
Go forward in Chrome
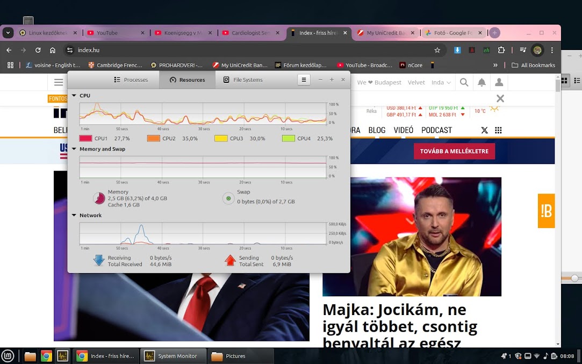[x=24, y=50]
